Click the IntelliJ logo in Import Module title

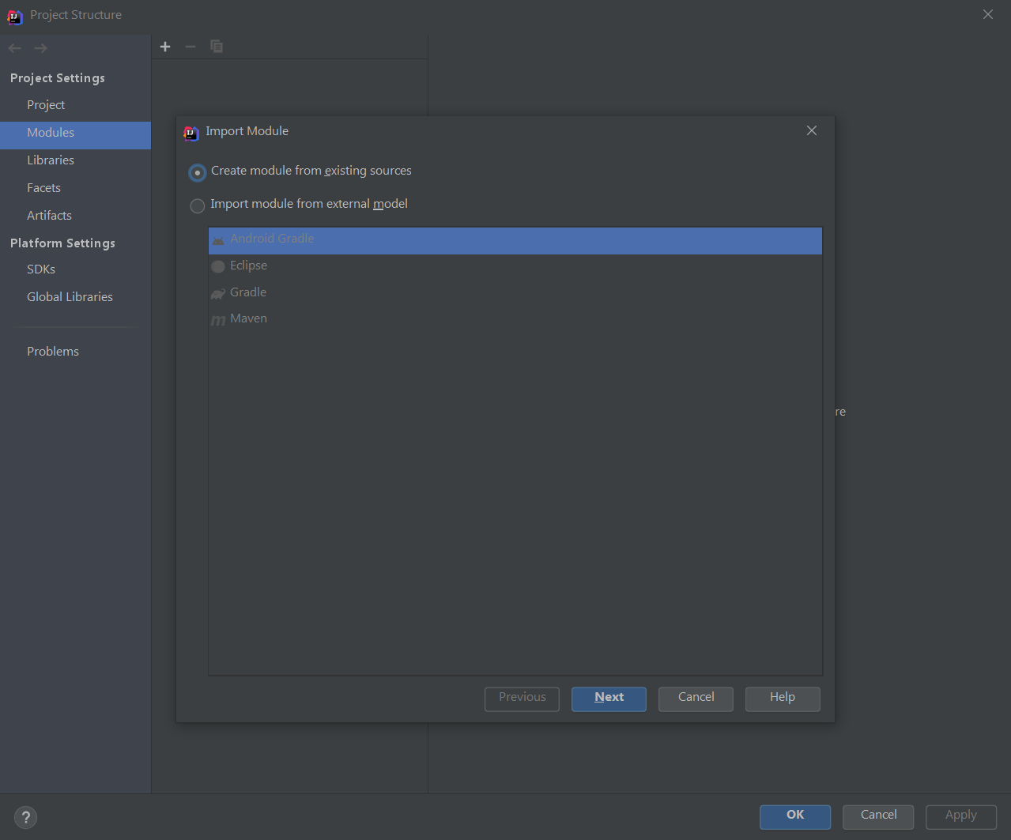(x=191, y=133)
